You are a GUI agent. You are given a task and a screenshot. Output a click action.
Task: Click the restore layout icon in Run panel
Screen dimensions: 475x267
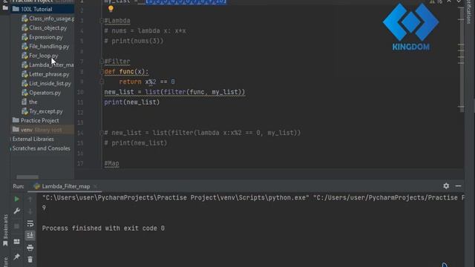[16, 242]
